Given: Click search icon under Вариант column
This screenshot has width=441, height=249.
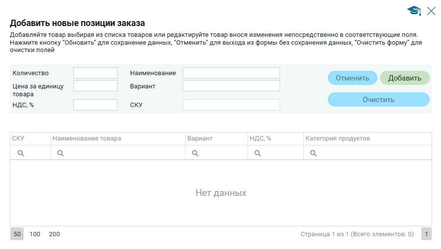Looking at the screenshot, I should pos(195,153).
